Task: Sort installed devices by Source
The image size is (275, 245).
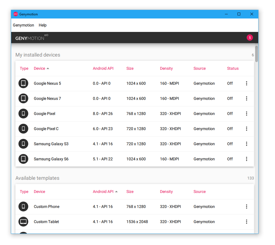Action: [199, 68]
